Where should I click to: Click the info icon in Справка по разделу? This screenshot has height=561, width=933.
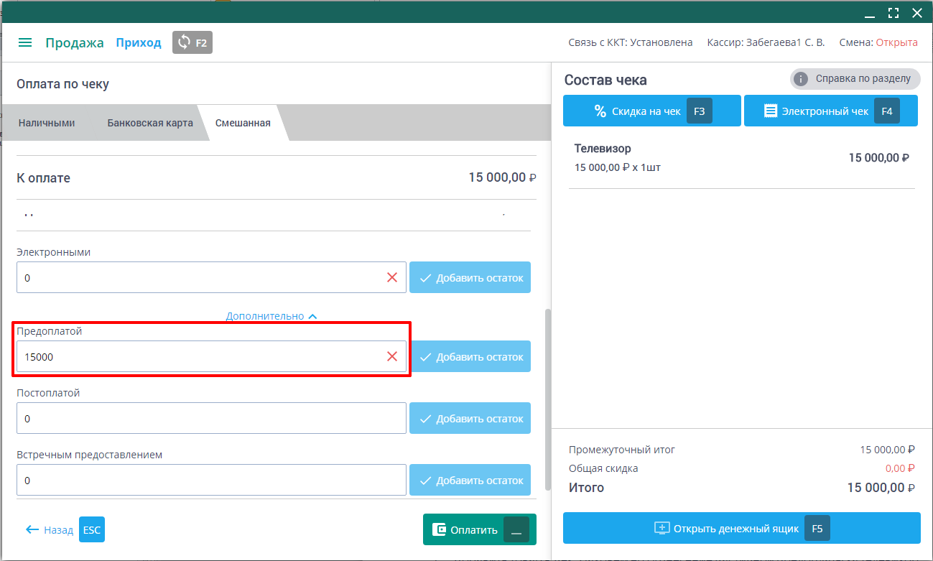802,79
